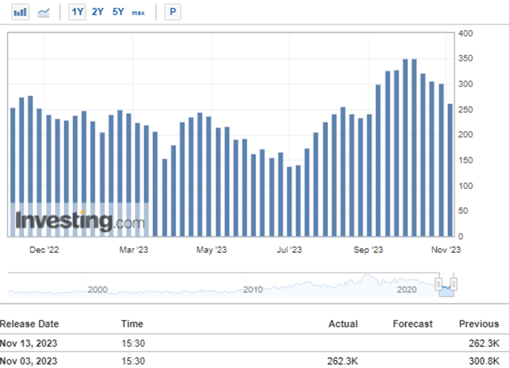Click the last bar for Nov '23

[x=450, y=170]
